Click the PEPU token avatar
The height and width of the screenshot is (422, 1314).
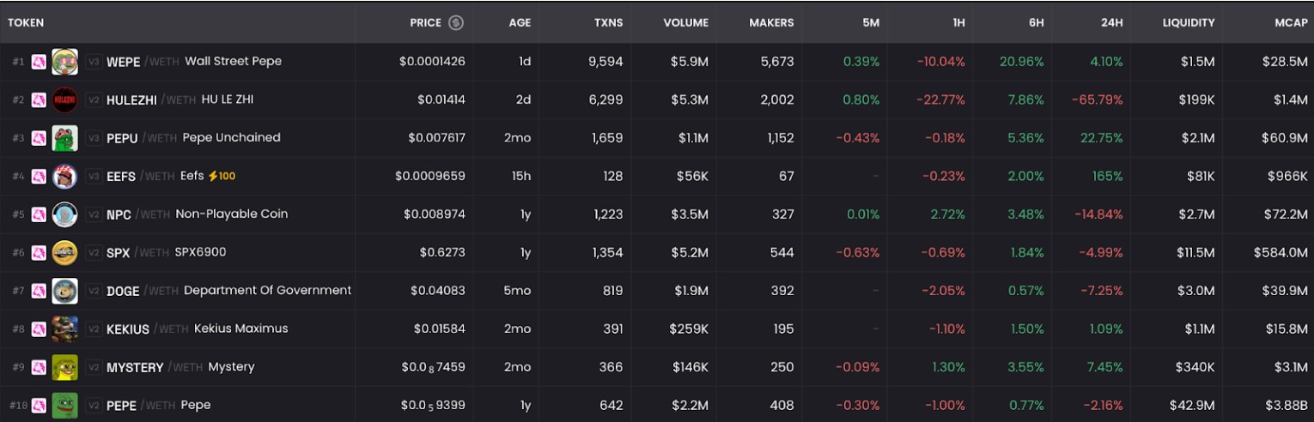click(x=64, y=138)
